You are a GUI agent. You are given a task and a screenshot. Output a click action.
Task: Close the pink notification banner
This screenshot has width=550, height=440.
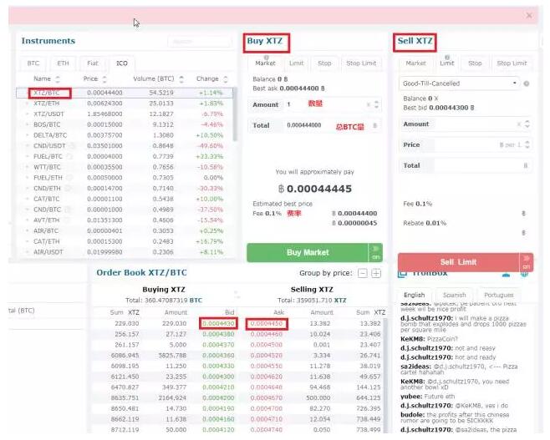pyautogui.click(x=528, y=15)
